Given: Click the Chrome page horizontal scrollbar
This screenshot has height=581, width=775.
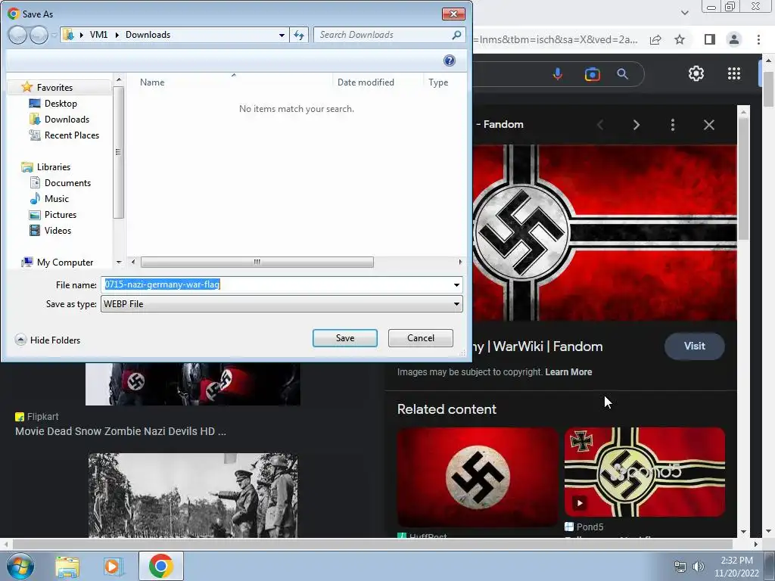Looking at the screenshot, I should [373, 544].
